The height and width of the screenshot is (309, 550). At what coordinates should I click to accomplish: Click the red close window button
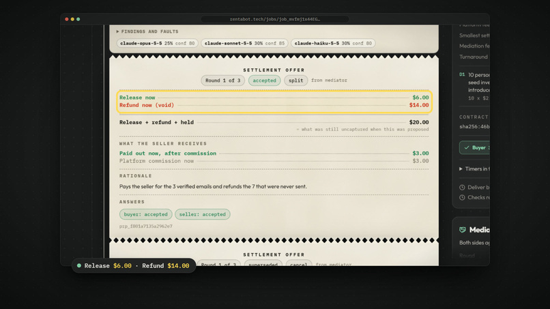click(67, 19)
